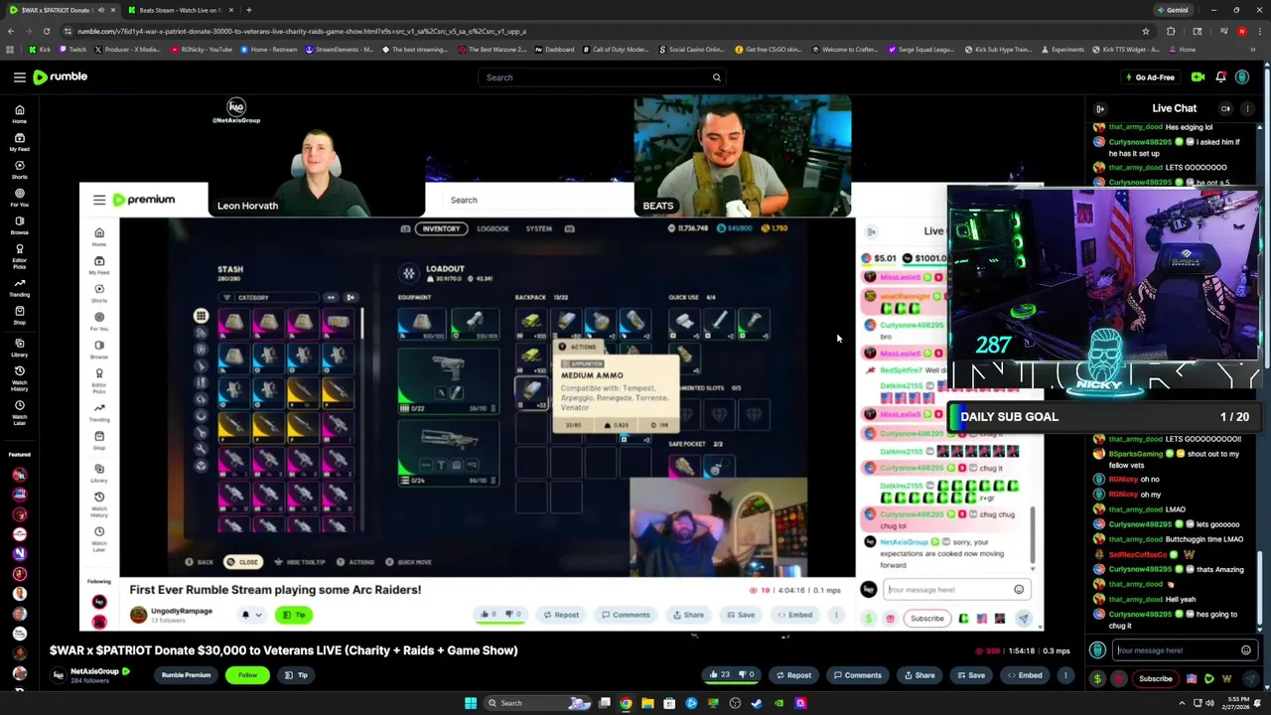Click the Rumble logo in the top bar

[x=60, y=76]
